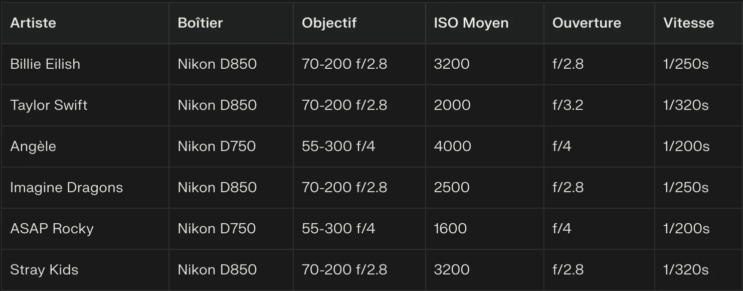Select ASAP Rocky's 55-300 f/4 lens cell
This screenshot has height=291, width=743.
click(338, 229)
